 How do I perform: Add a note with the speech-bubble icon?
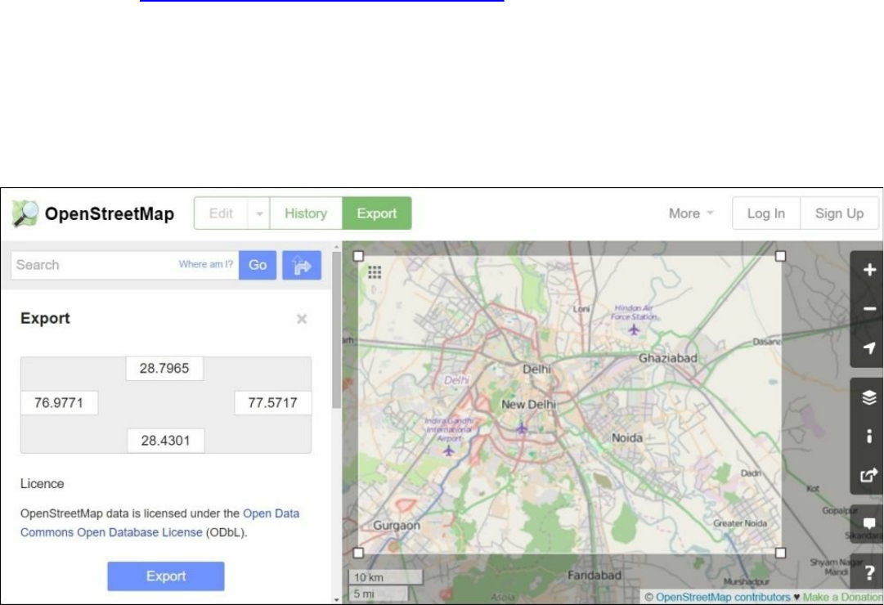point(868,524)
